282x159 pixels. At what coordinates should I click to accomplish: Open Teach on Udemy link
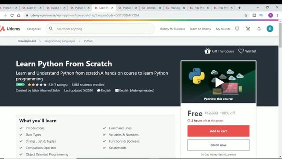[200, 29]
